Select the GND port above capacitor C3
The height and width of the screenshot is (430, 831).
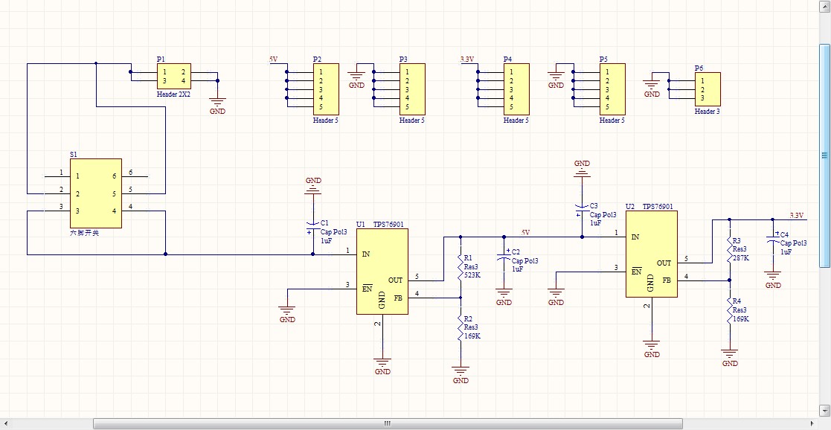pyautogui.click(x=582, y=167)
